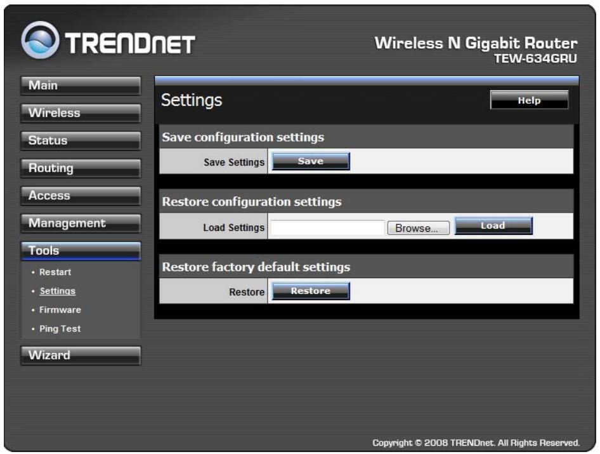Open the Management menu section
The image size is (600, 454).
pos(81,224)
